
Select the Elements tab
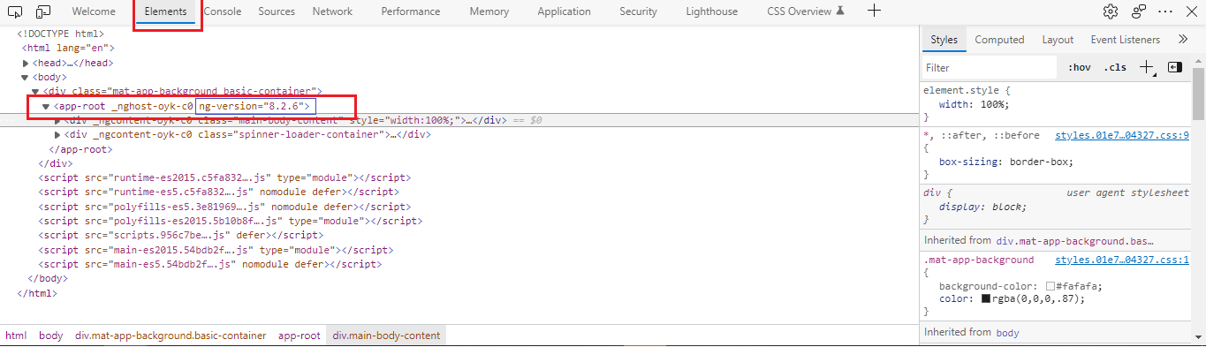point(166,11)
